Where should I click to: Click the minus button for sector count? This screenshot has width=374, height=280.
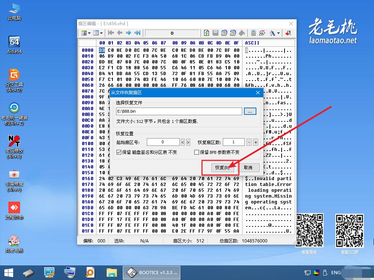(x=249, y=143)
